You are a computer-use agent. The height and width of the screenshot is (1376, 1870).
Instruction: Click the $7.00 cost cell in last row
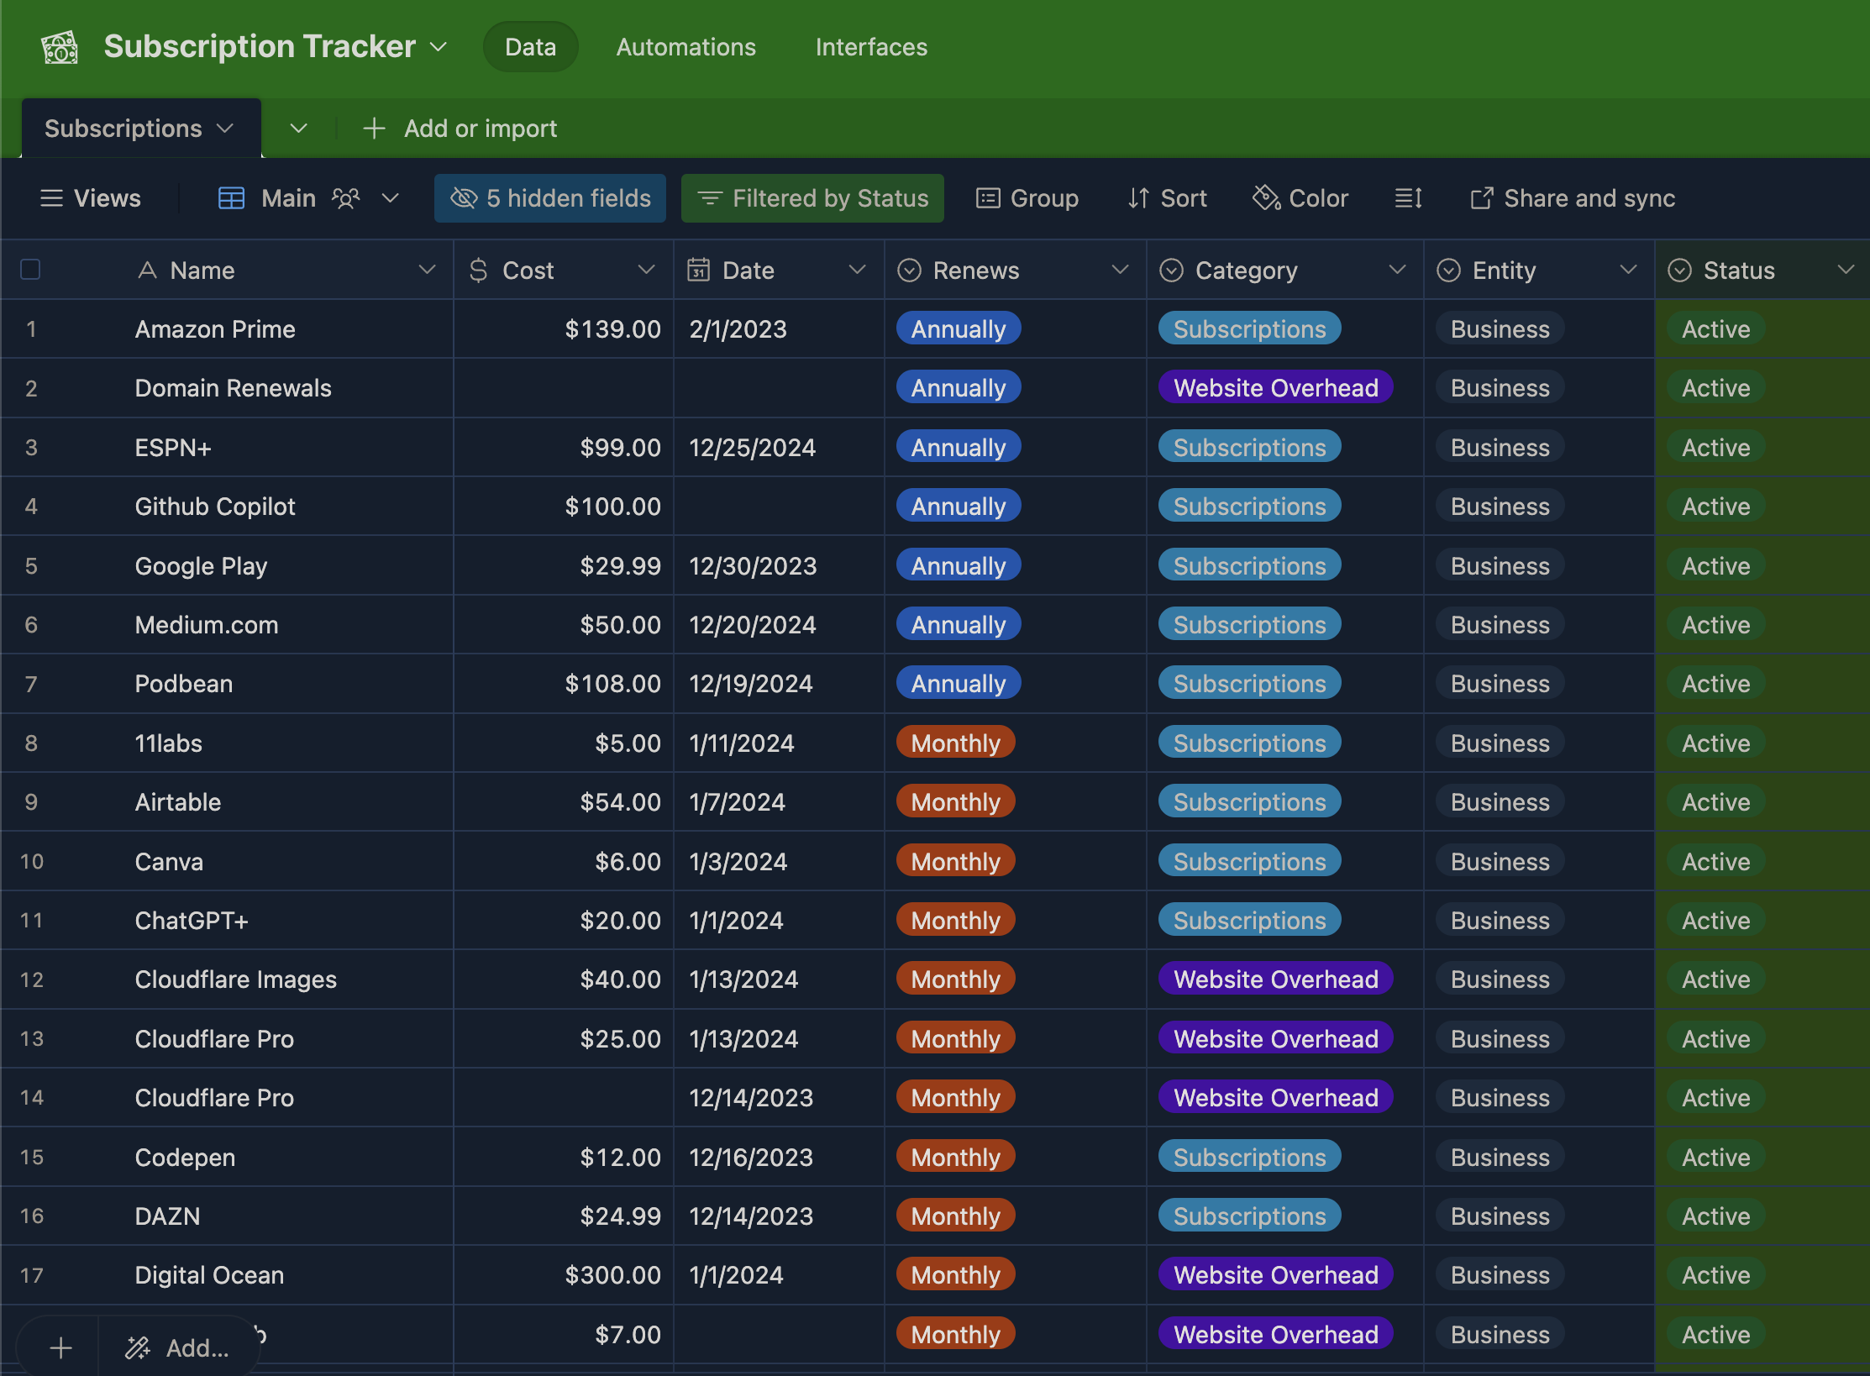point(564,1335)
